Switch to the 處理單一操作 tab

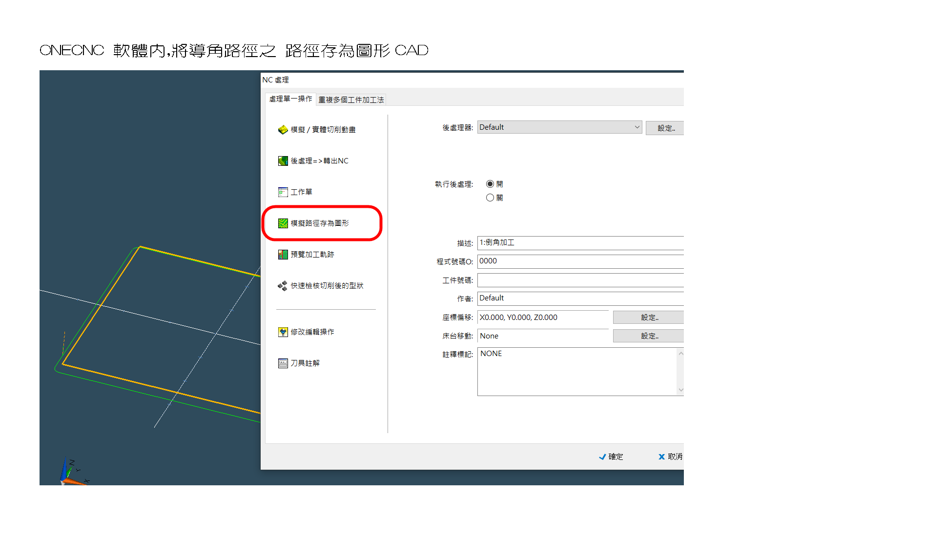290,99
